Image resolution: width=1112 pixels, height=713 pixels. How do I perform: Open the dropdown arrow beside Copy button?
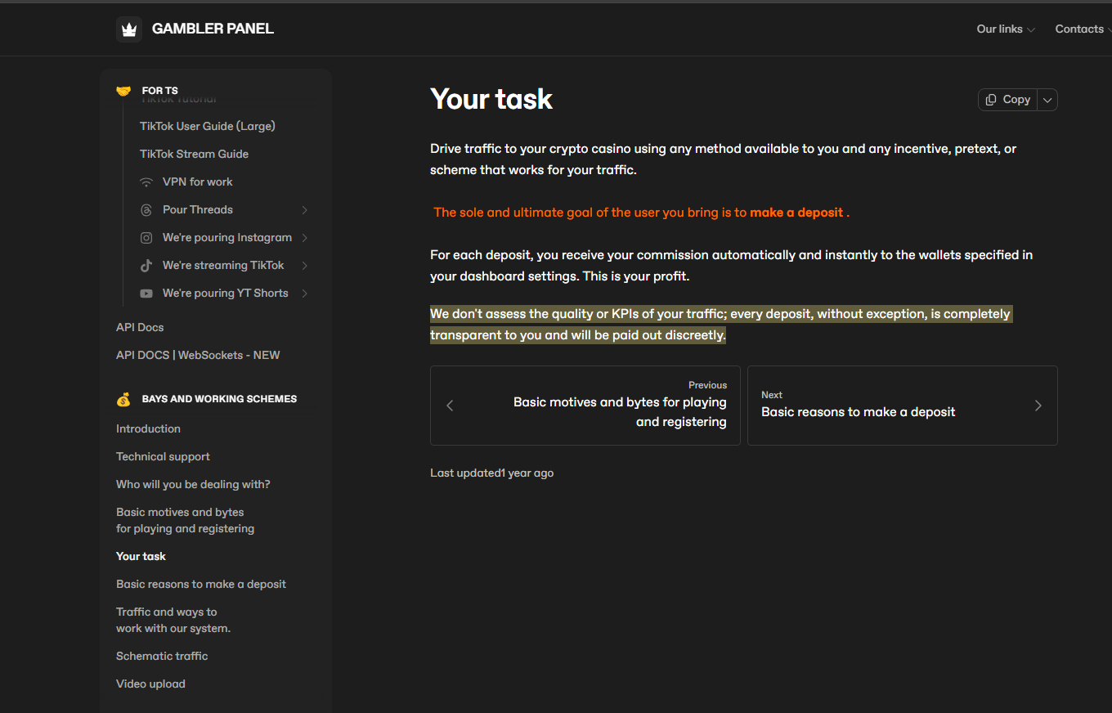[1047, 100]
